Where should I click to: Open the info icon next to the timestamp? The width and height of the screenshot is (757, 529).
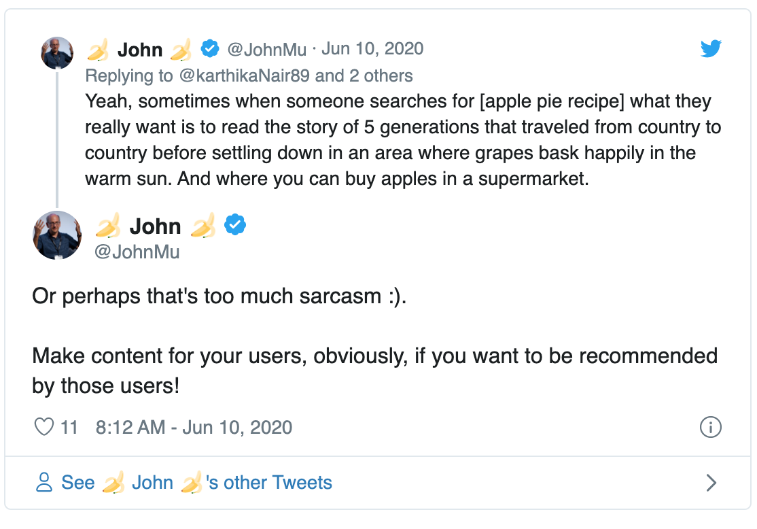click(x=711, y=427)
